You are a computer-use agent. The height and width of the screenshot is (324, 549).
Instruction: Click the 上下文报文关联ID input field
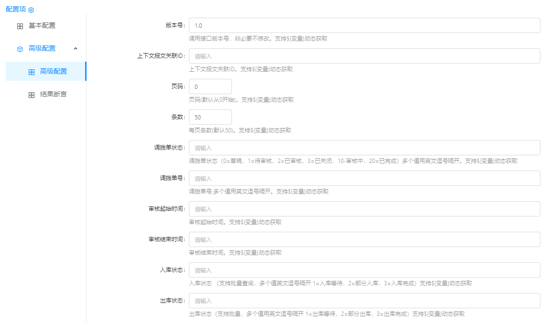[364, 56]
